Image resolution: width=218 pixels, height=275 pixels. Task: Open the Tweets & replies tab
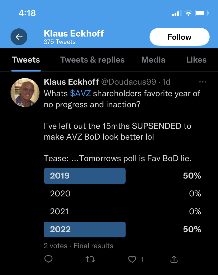pyautogui.click(x=92, y=60)
